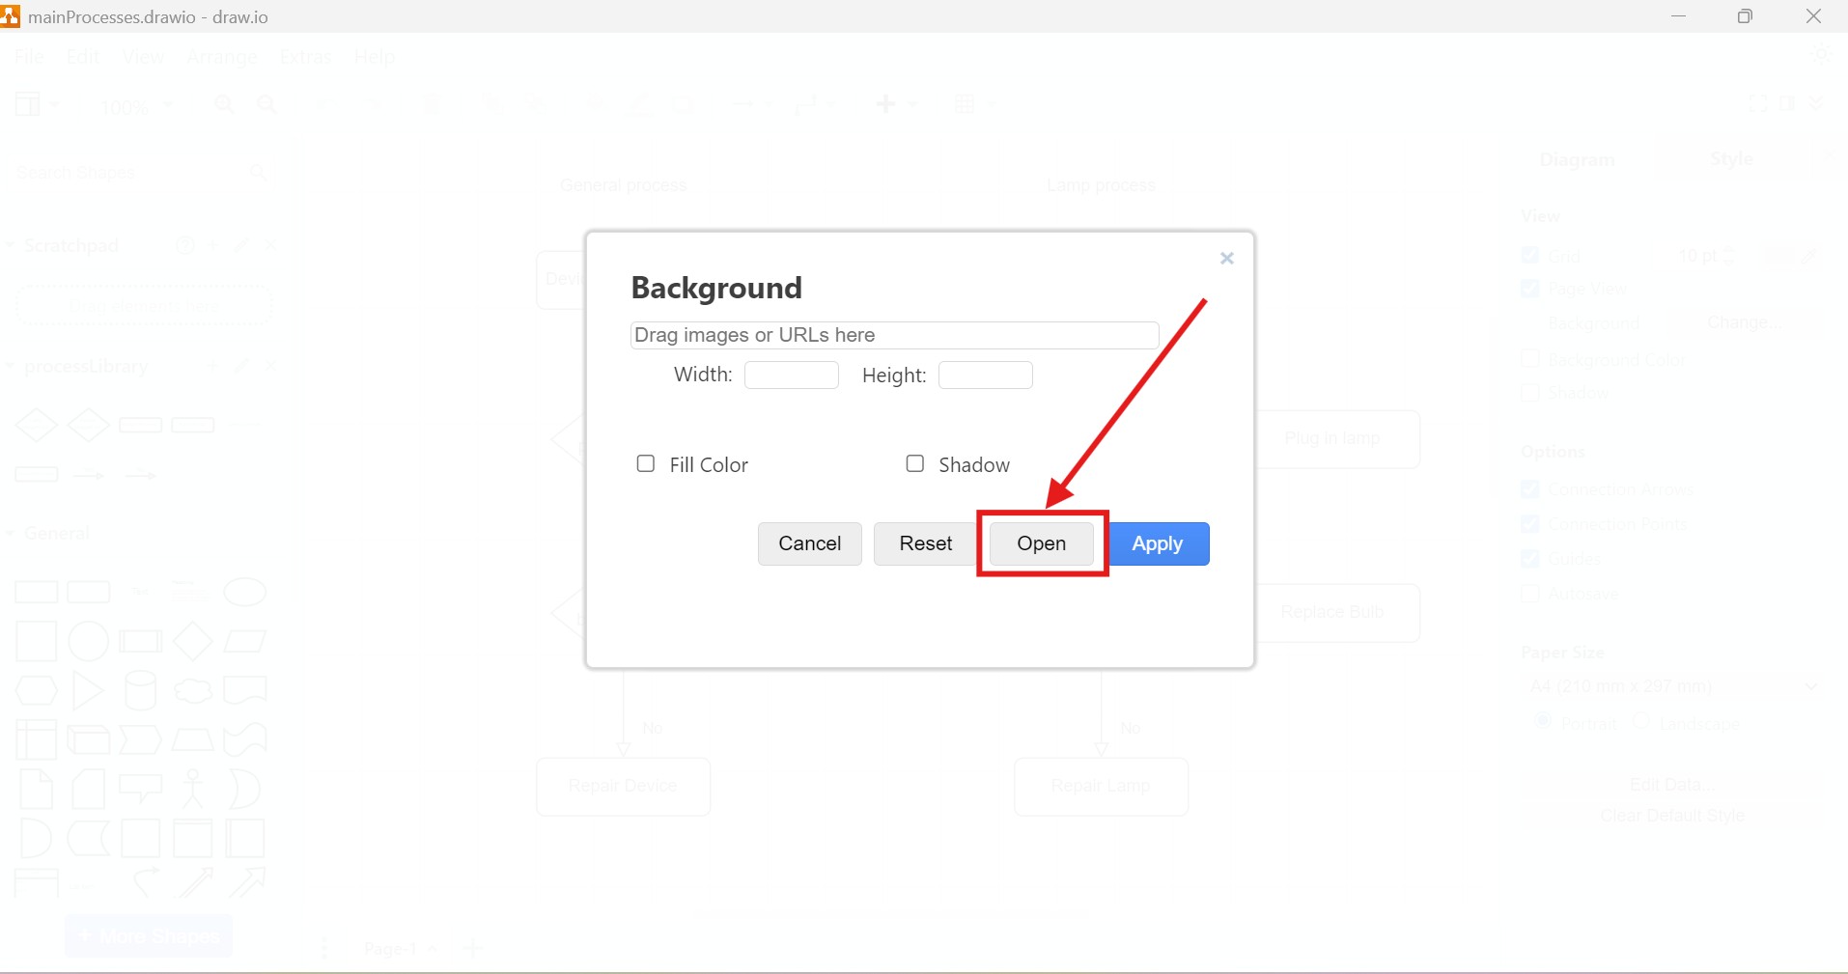The image size is (1848, 974).
Task: Enable the Fill Color checkbox
Action: click(646, 464)
